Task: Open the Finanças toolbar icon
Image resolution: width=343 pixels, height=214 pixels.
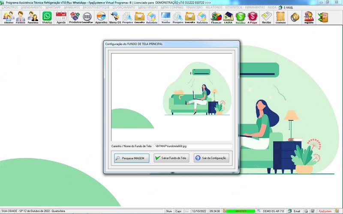Action: click(x=216, y=18)
